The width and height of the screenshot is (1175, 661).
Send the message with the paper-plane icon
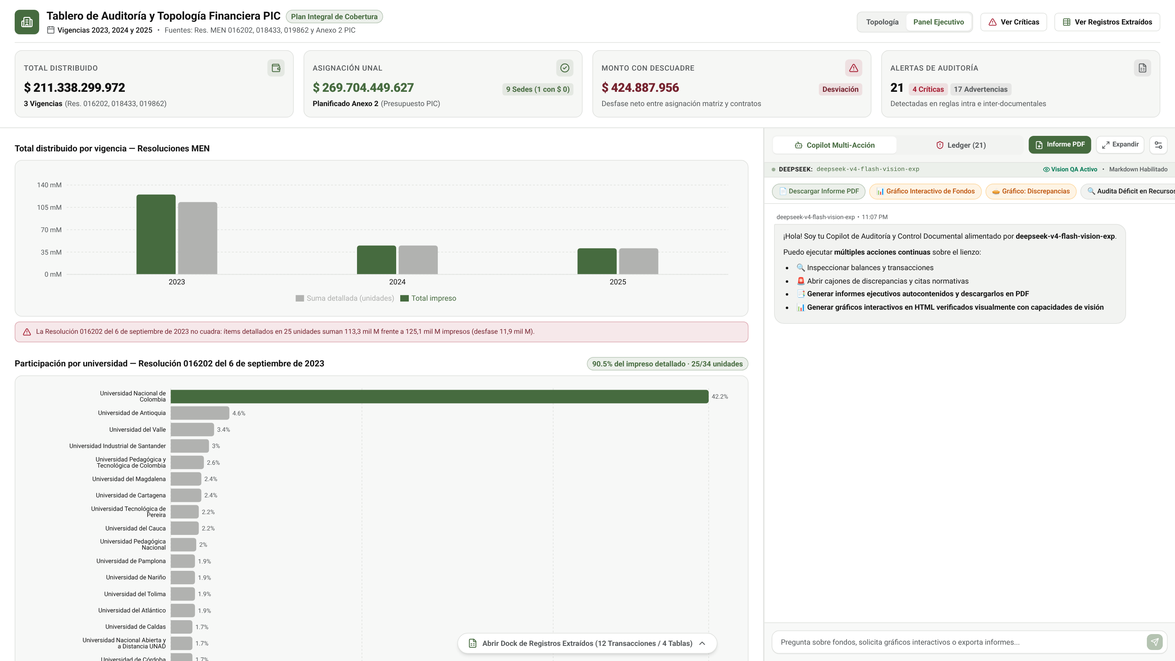pyautogui.click(x=1155, y=642)
